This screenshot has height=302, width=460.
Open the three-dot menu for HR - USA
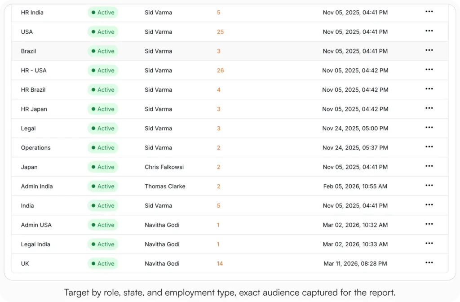click(429, 70)
